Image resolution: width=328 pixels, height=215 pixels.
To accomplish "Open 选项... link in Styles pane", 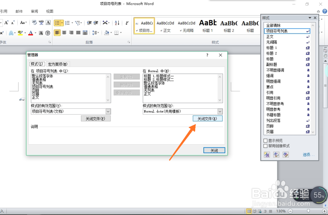I will pyautogui.click(x=309, y=155).
